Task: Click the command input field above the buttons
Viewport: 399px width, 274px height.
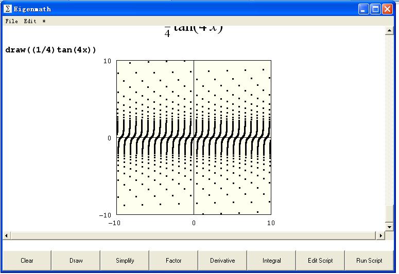Action: [198, 245]
